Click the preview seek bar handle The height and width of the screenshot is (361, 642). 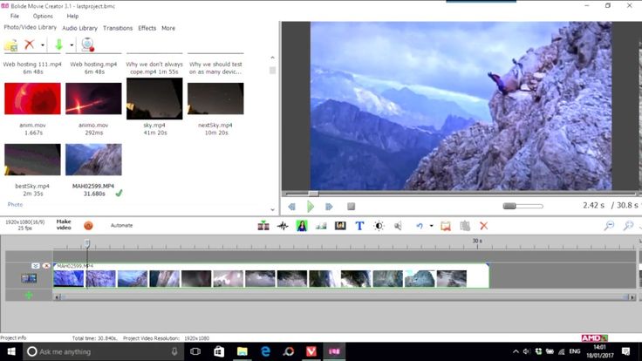pyautogui.click(x=313, y=194)
